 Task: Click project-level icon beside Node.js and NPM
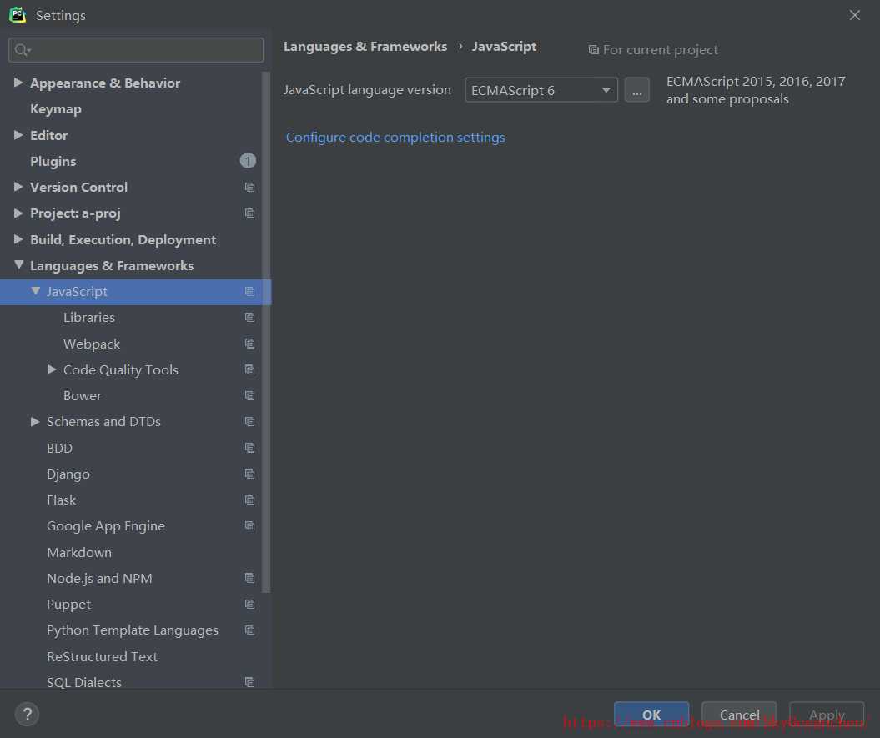click(x=249, y=578)
